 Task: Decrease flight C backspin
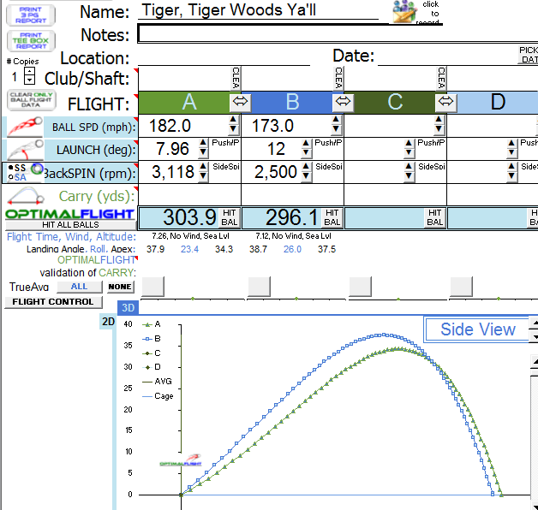point(409,175)
